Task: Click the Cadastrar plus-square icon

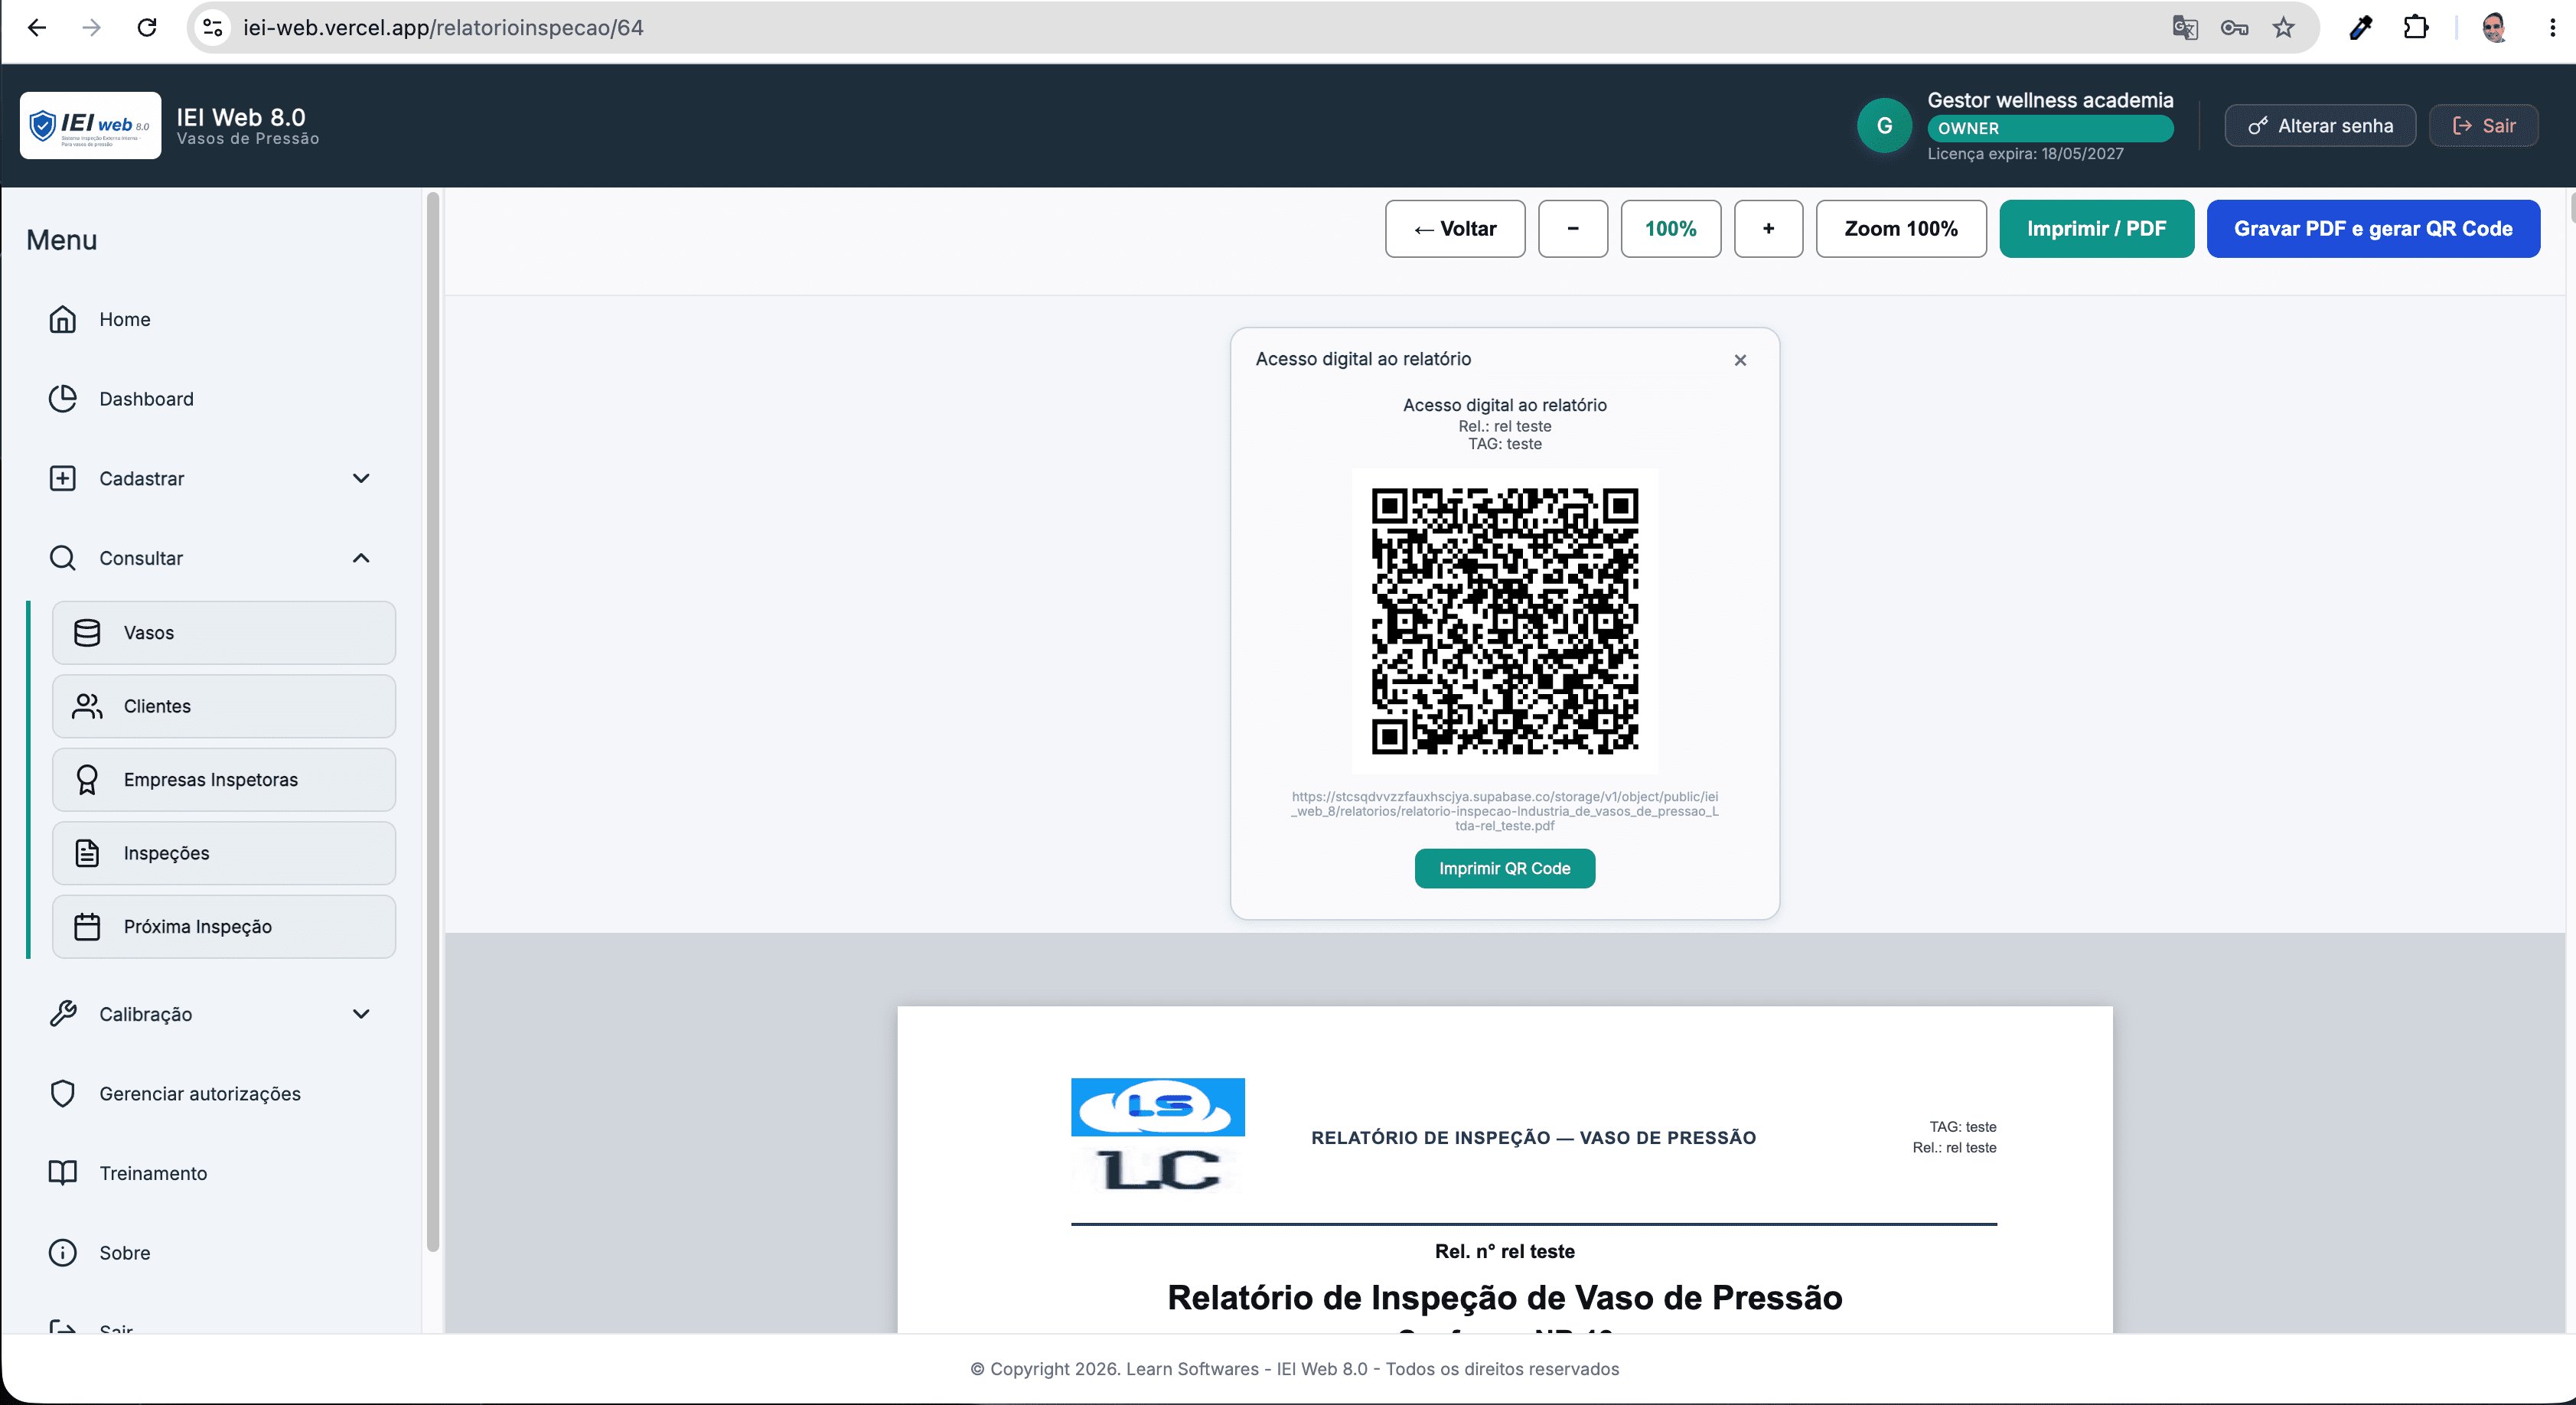Action: point(63,478)
